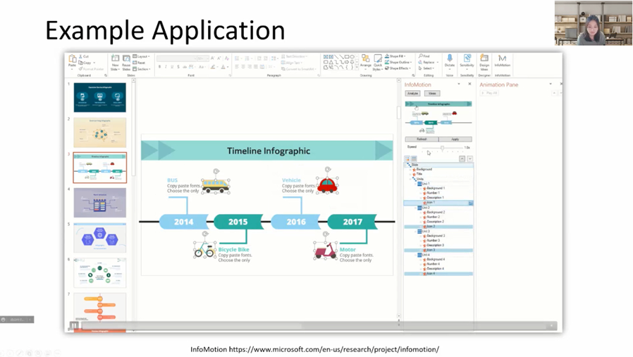Click the InfoMotion ribbon icon
The image size is (633, 357).
(502, 61)
